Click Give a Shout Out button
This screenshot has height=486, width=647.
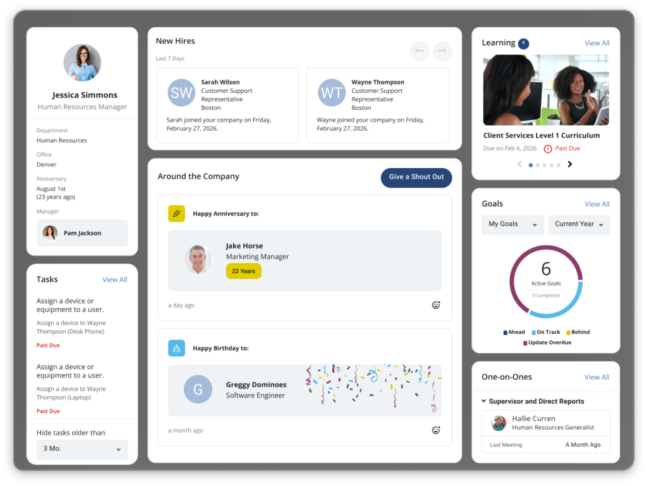(x=416, y=178)
